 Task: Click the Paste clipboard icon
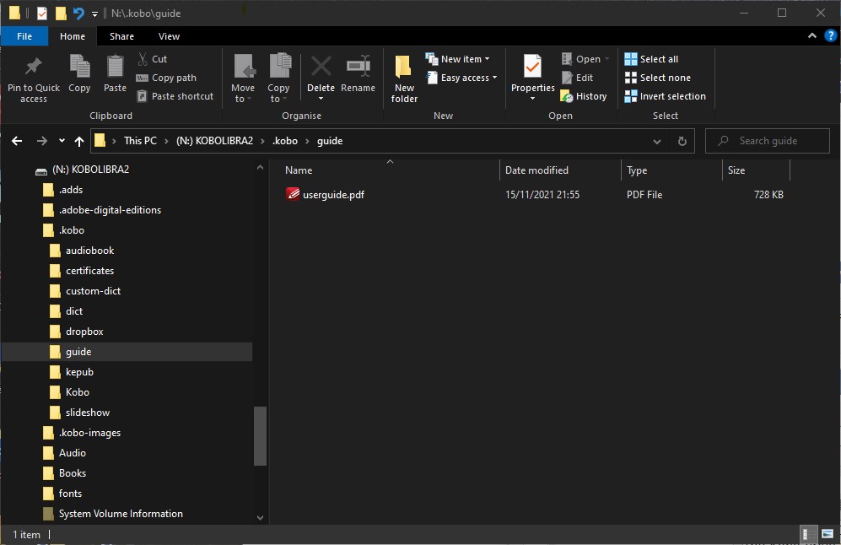115,67
